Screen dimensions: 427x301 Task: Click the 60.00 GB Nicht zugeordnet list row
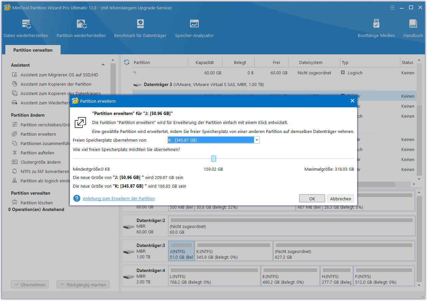pyautogui.click(x=274, y=73)
